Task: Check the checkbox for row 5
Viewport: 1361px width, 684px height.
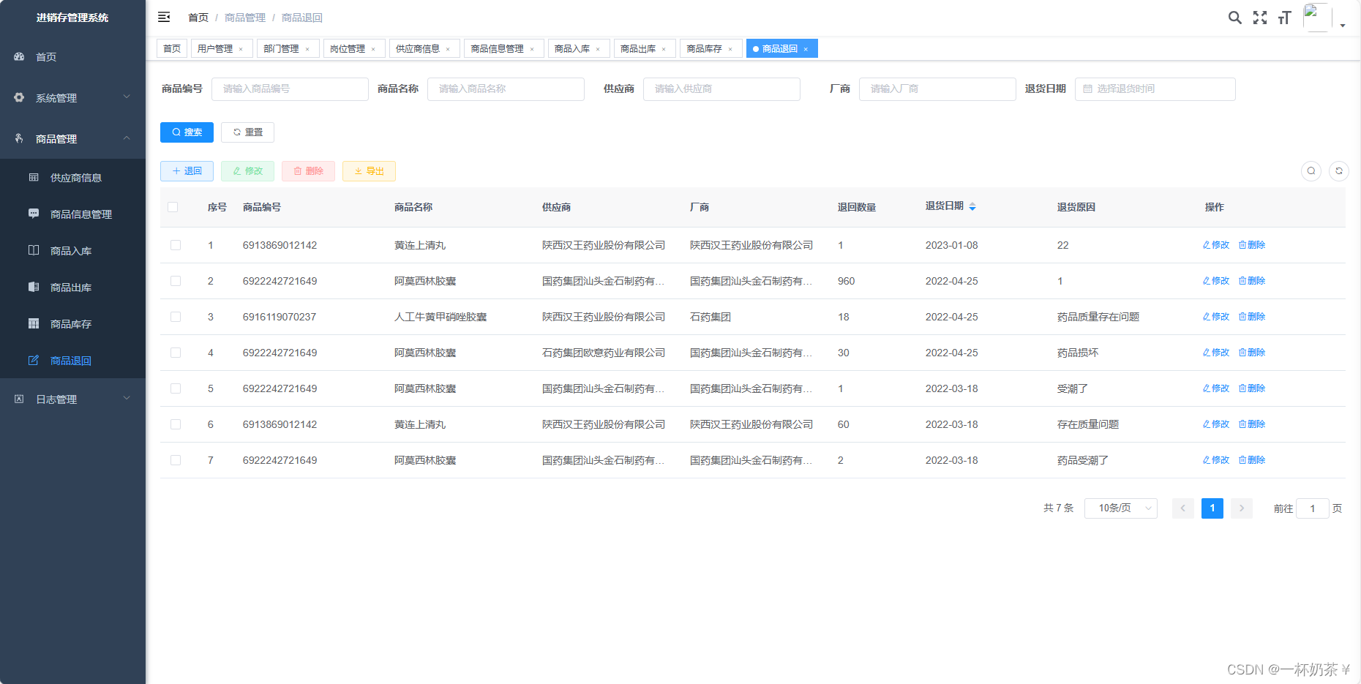Action: click(x=176, y=388)
